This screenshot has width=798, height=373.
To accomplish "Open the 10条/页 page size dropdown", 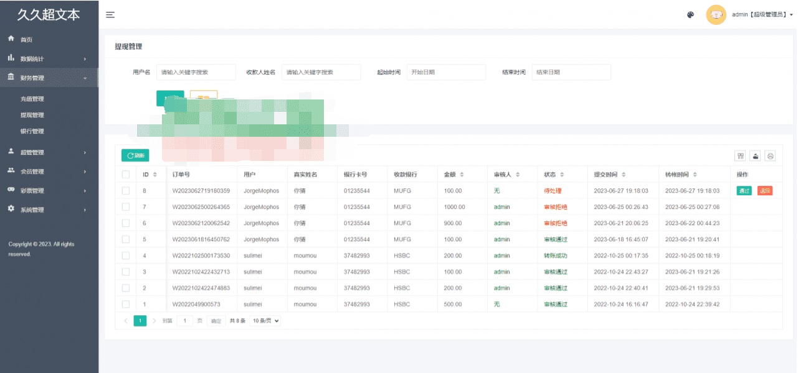I will (x=265, y=321).
